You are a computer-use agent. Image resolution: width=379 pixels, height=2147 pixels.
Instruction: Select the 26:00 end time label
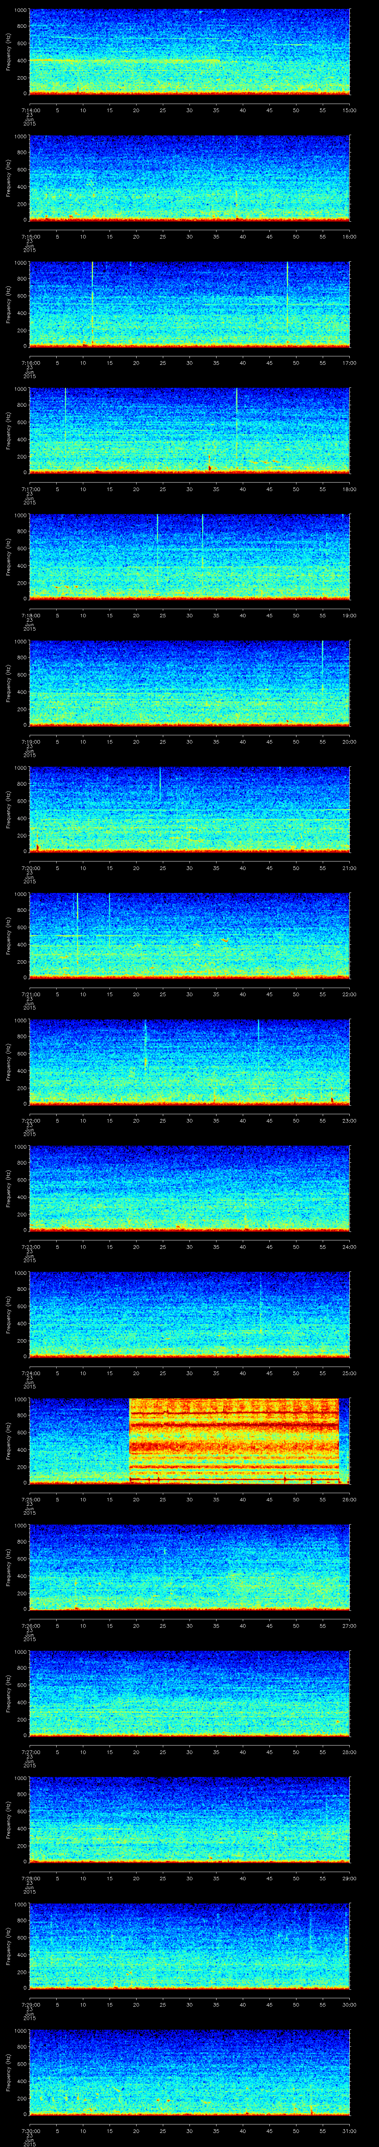tap(350, 1499)
